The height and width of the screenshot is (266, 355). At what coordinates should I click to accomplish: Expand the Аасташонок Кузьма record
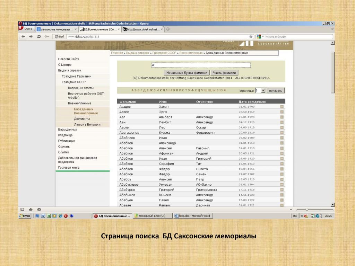282,133
